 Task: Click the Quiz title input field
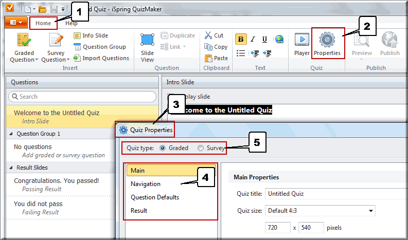[x=336, y=194]
